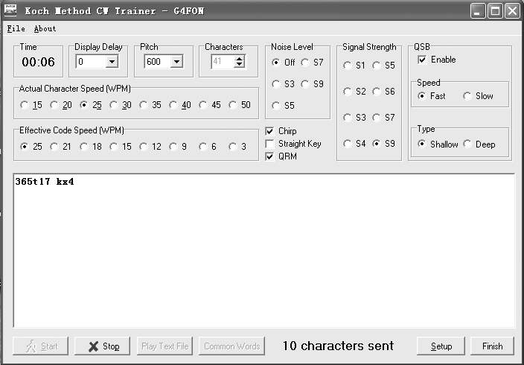Click the Setup button

pos(441,346)
